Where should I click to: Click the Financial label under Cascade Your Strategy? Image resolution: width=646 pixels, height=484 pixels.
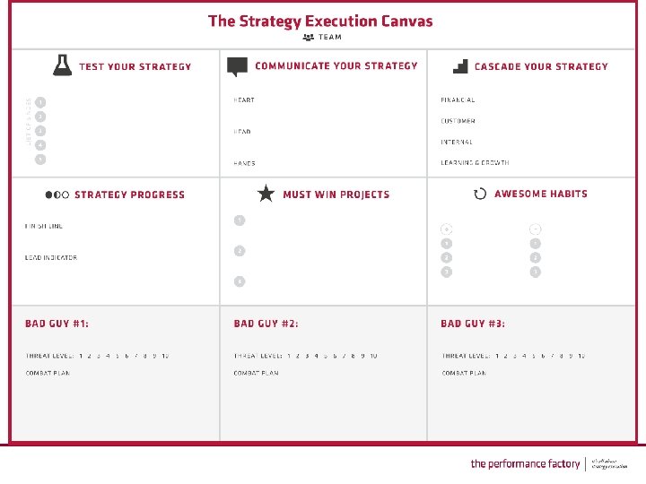point(458,100)
